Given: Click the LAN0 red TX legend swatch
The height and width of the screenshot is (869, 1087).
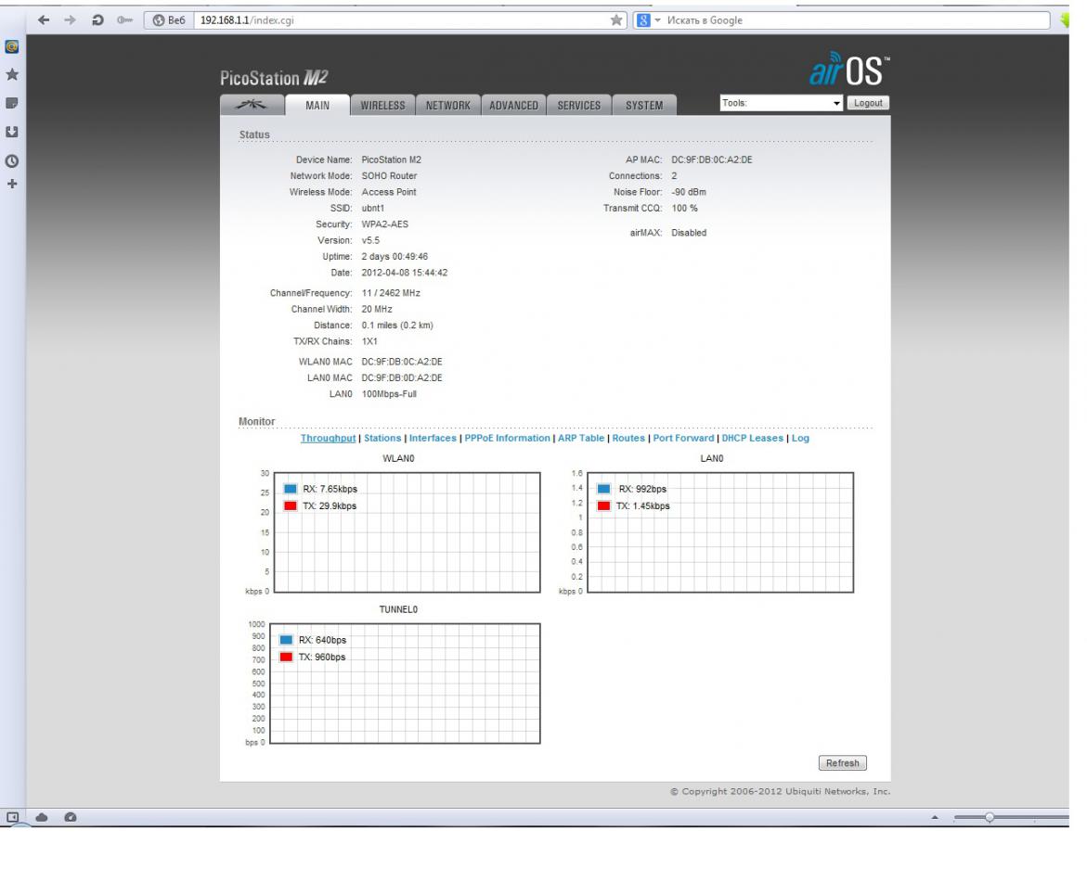Looking at the screenshot, I should click(x=603, y=506).
